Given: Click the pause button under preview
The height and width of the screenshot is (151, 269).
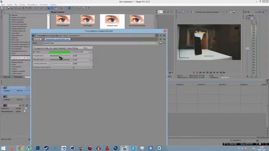Looking at the screenshot, I should [x=207, y=73].
